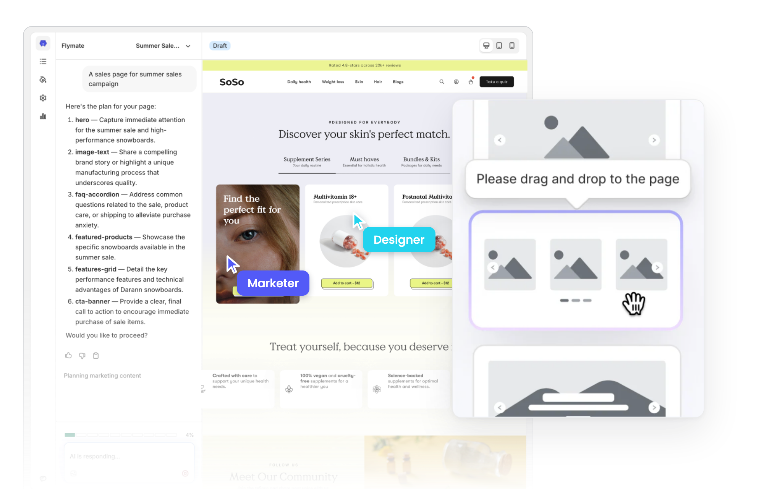Screen dimensions: 764x489
Task: Click next arrow on top carousel block
Action: click(x=654, y=140)
